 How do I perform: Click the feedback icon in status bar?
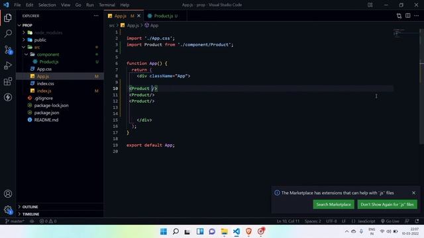pos(407,221)
